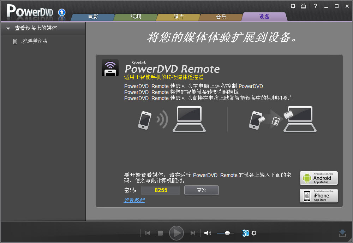Open the 观看教程 tutorial link
353x243 pixels.
pyautogui.click(x=134, y=200)
